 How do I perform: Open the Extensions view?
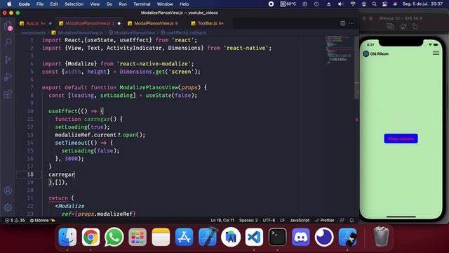coord(8,94)
